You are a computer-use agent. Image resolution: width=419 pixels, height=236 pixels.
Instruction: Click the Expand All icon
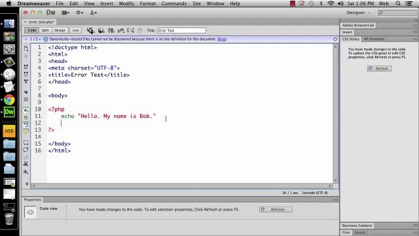(x=26, y=81)
